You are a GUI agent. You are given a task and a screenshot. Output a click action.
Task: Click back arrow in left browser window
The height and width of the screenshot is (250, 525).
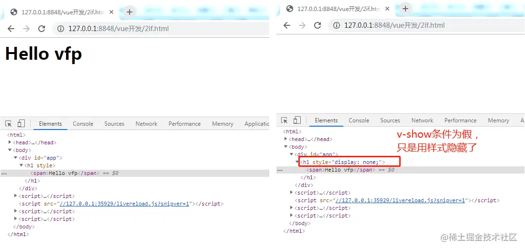11,29
